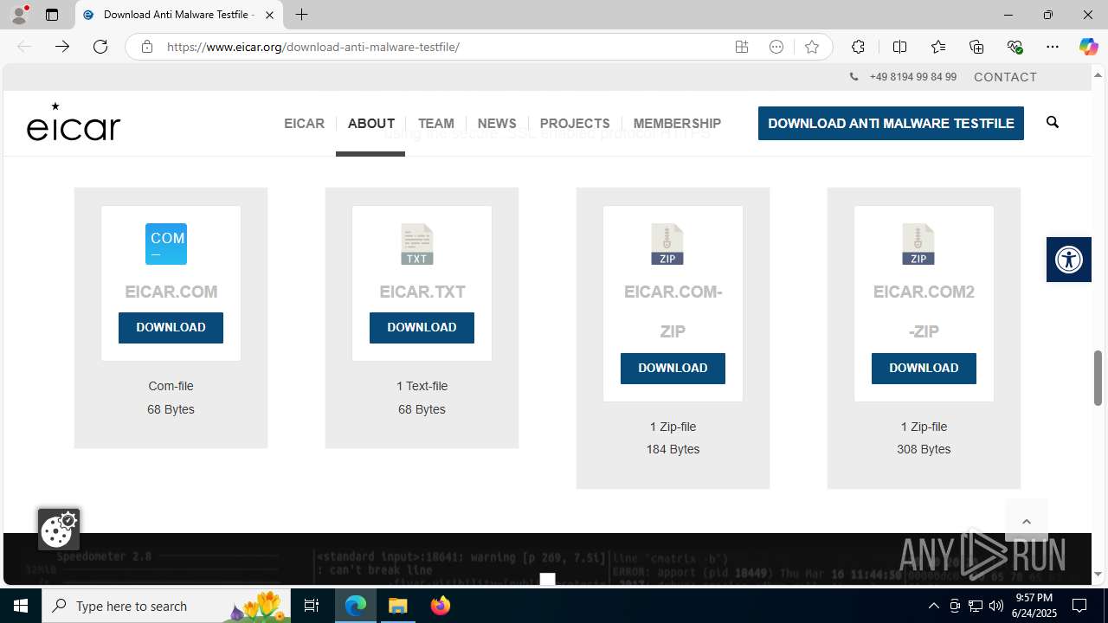Open the PROJECTS menu item
1108x623 pixels.
coord(575,124)
